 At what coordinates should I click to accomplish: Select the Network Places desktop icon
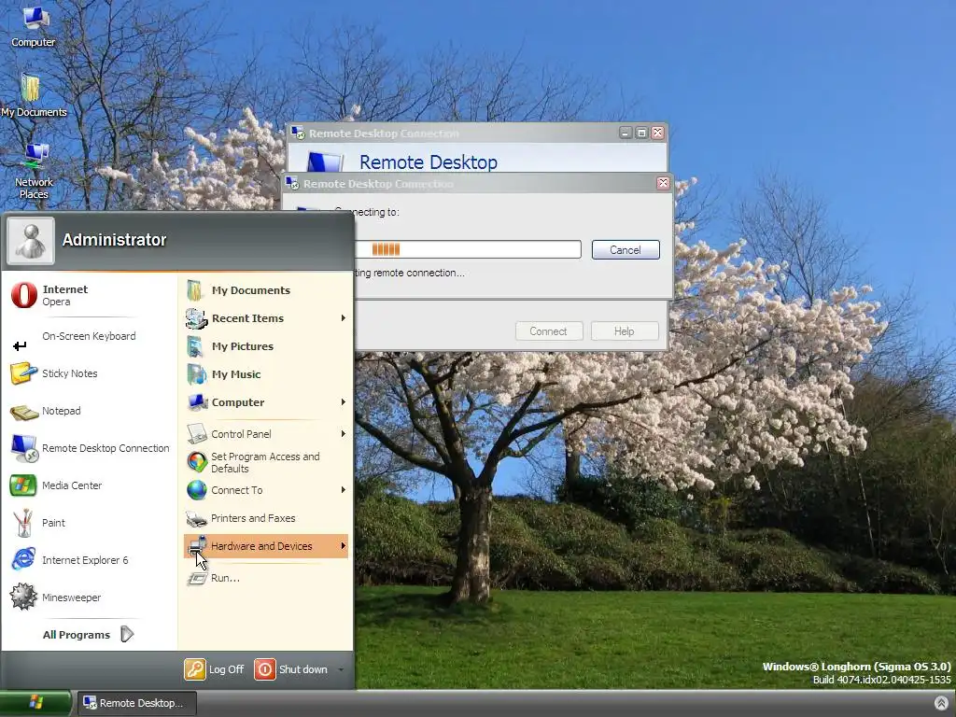click(x=34, y=172)
